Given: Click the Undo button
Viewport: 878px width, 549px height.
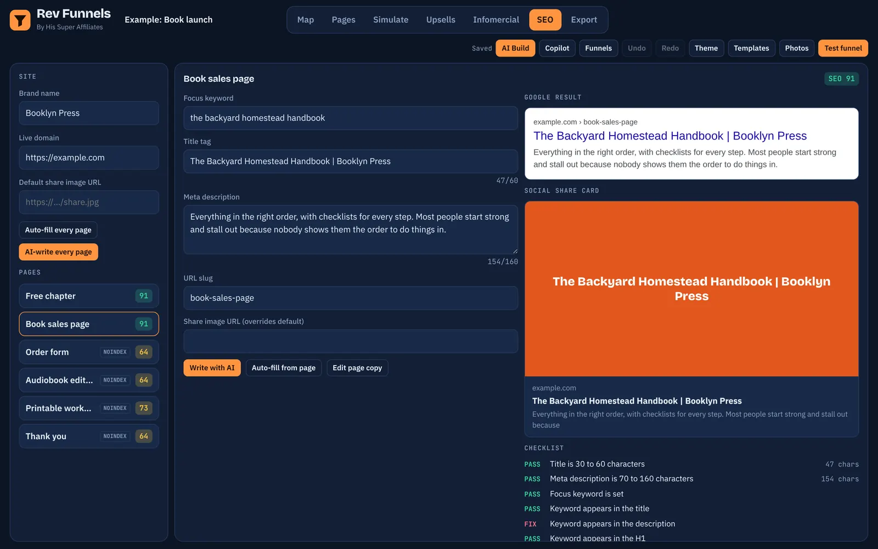Looking at the screenshot, I should [x=637, y=48].
